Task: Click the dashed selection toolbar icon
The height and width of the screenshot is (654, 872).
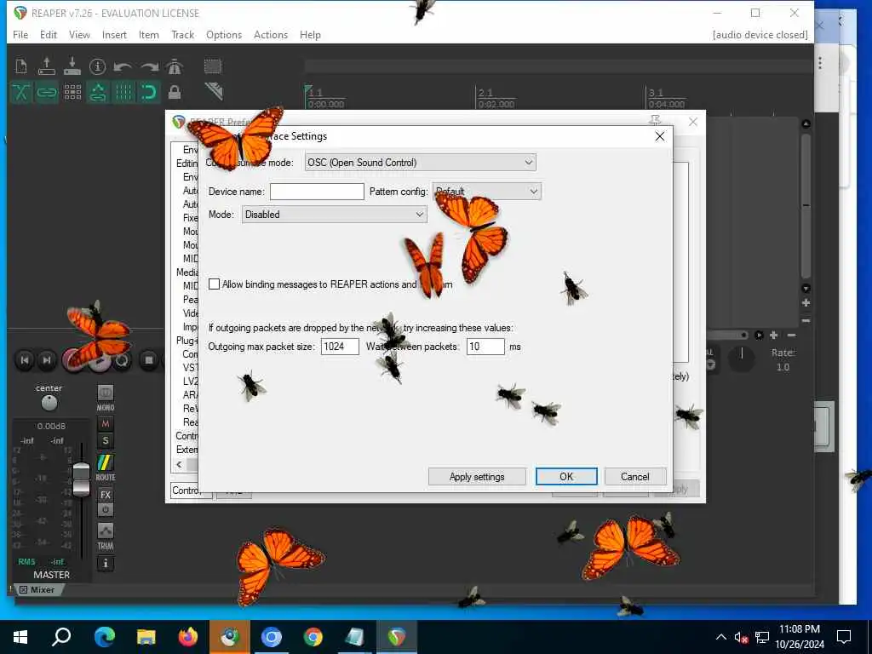Action: [x=212, y=66]
